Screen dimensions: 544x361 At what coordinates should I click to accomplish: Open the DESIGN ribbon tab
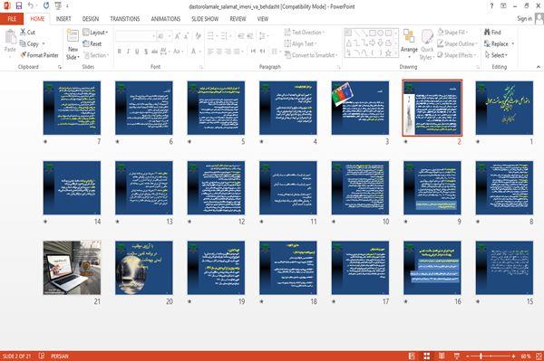click(91, 19)
